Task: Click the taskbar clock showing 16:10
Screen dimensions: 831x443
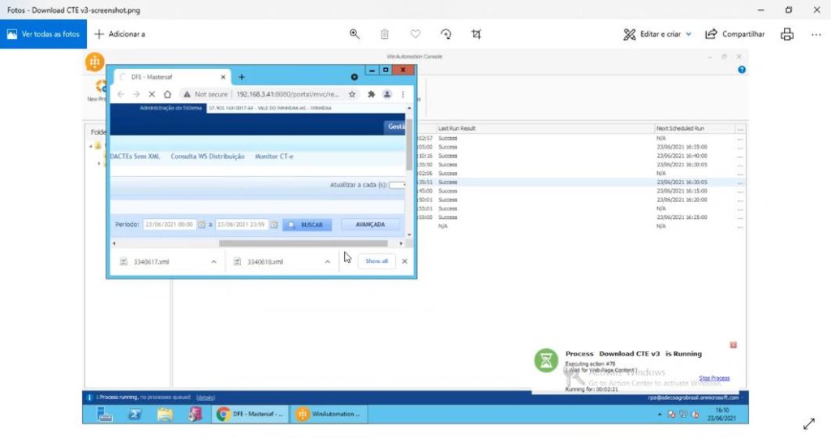Action: click(721, 414)
